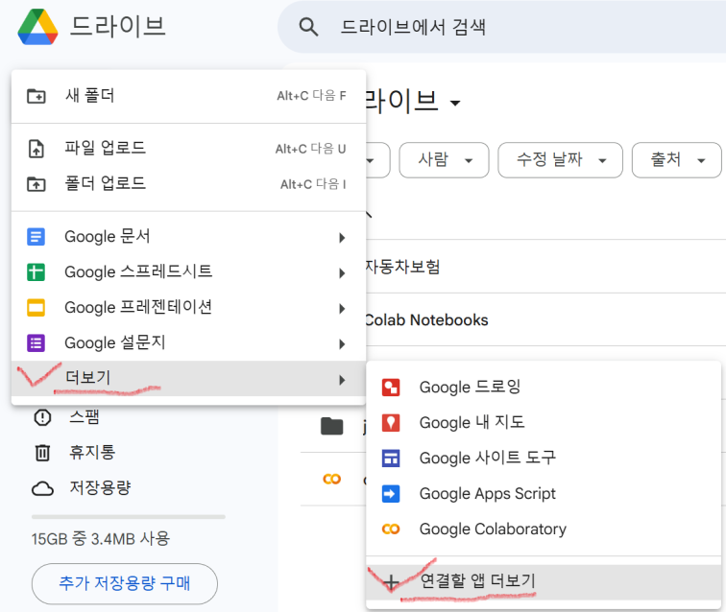Select Google Apps Script in submenu
Viewport: 726px width, 612px height.
coord(544,494)
